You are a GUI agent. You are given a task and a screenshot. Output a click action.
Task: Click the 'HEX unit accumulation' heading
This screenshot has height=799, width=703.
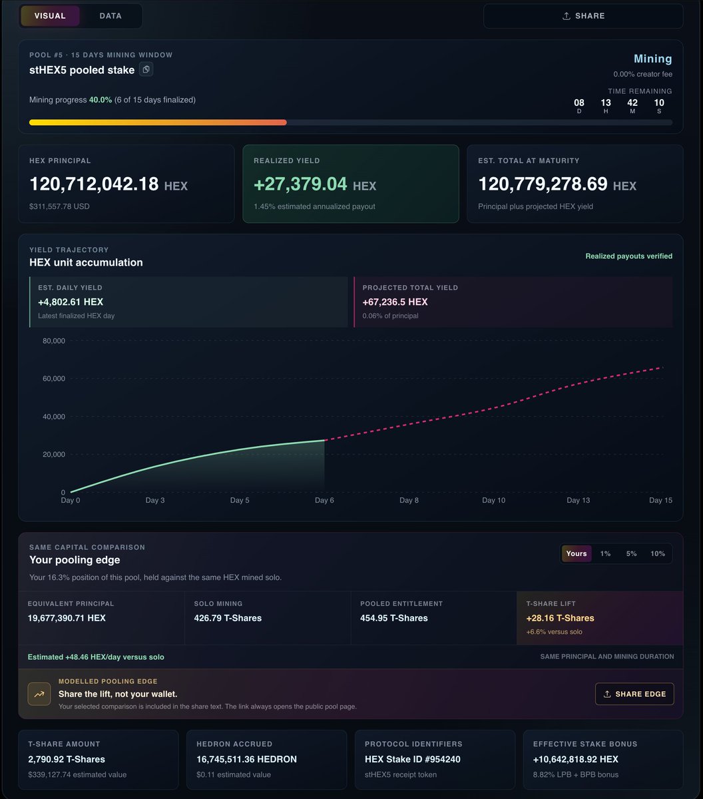click(86, 262)
